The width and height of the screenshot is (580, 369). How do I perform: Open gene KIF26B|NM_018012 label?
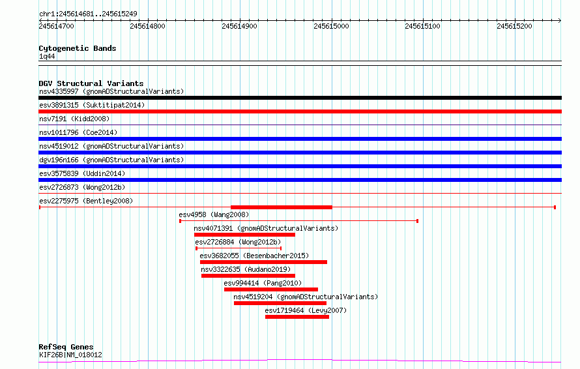(x=70, y=355)
